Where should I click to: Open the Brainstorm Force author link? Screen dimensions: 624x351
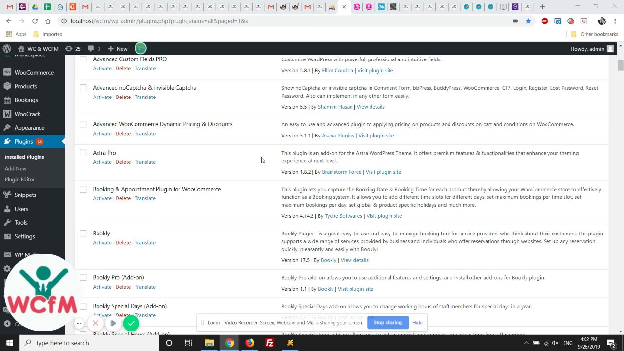coord(342,172)
